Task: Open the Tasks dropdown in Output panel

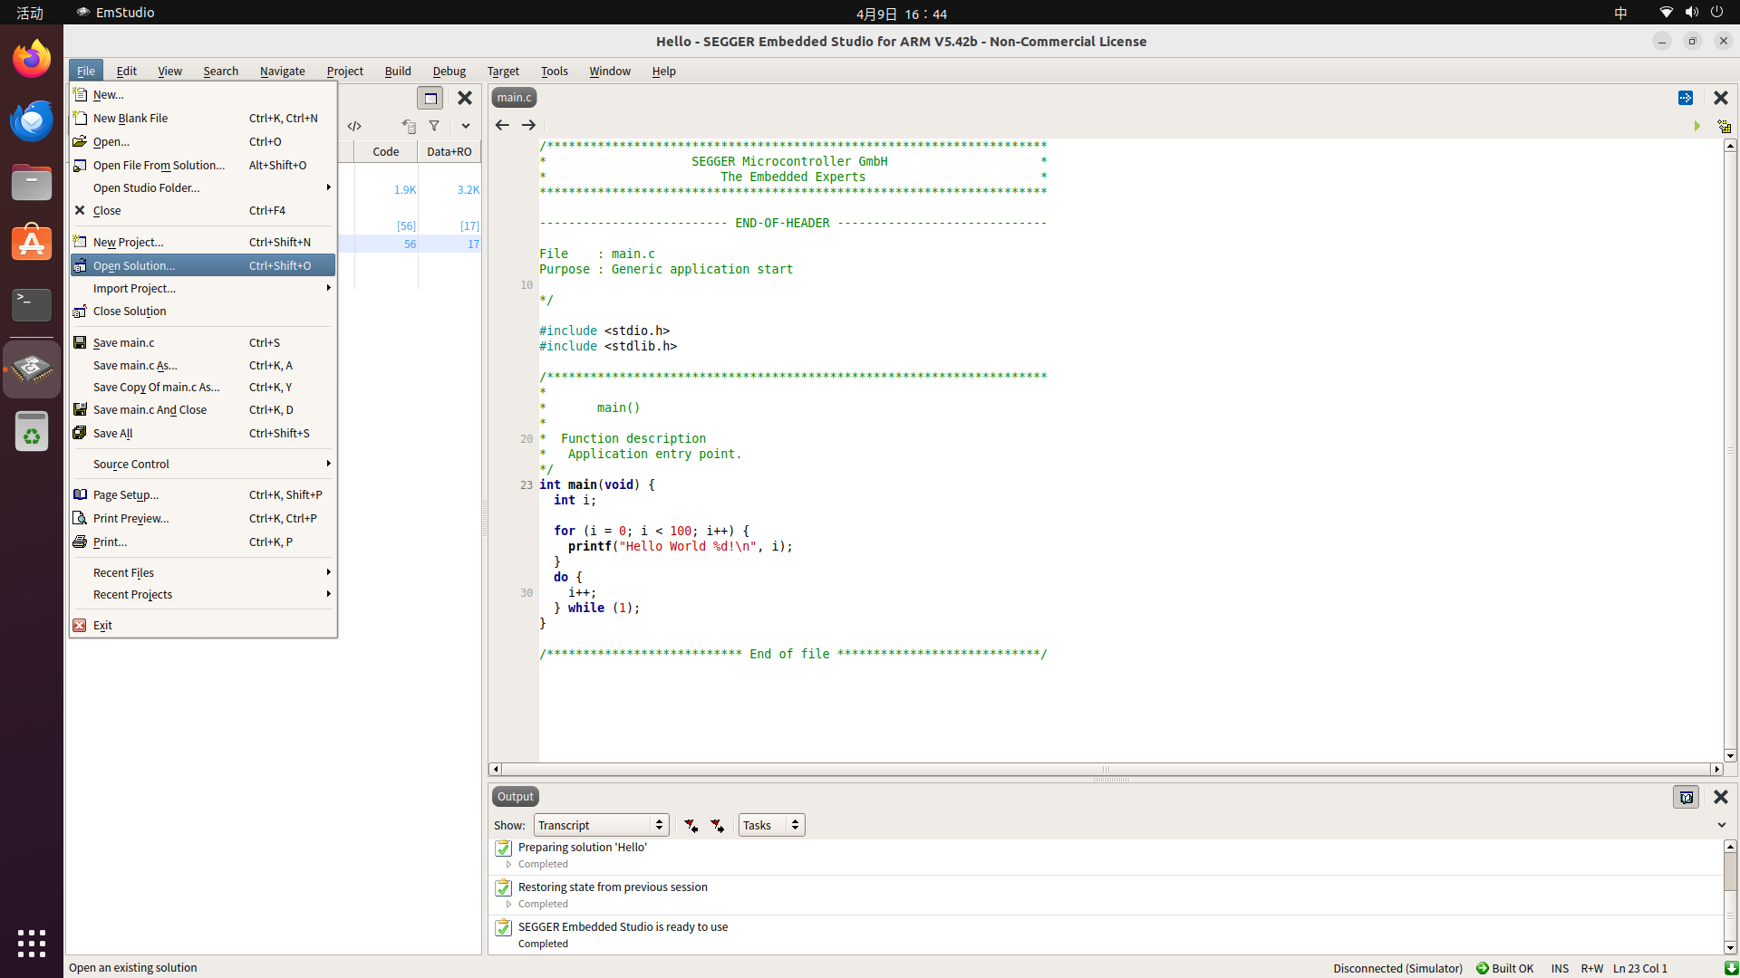Action: 771,825
